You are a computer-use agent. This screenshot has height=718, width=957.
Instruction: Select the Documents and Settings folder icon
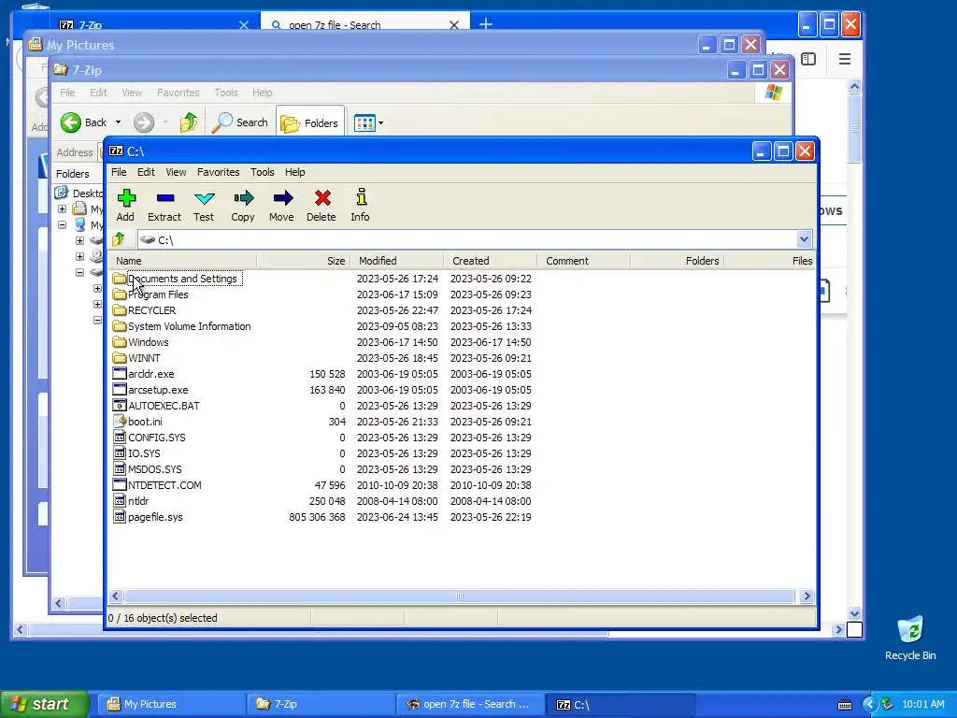coord(120,279)
